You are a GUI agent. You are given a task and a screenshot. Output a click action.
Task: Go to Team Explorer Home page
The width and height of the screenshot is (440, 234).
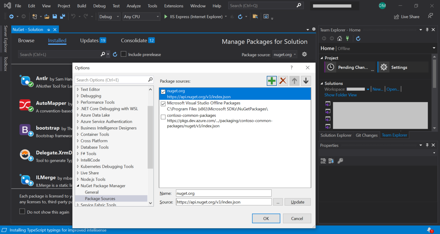(339, 38)
